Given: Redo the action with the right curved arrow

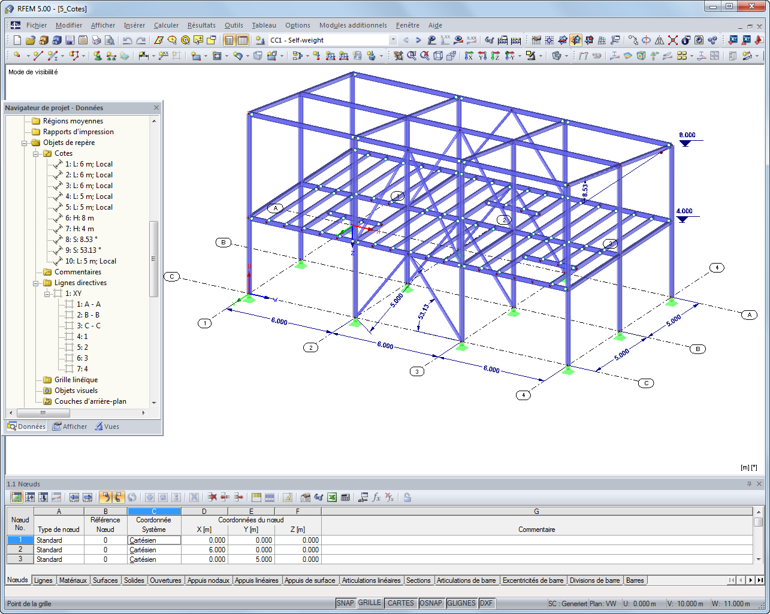Looking at the screenshot, I should coord(140,40).
